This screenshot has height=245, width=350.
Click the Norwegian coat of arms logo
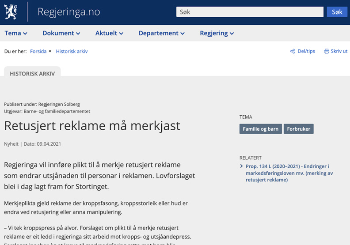point(11,12)
